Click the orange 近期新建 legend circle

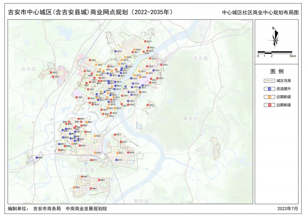tap(269, 97)
